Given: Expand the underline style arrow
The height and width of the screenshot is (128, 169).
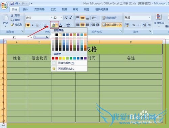Looking at the screenshot, I should pos(41,25).
